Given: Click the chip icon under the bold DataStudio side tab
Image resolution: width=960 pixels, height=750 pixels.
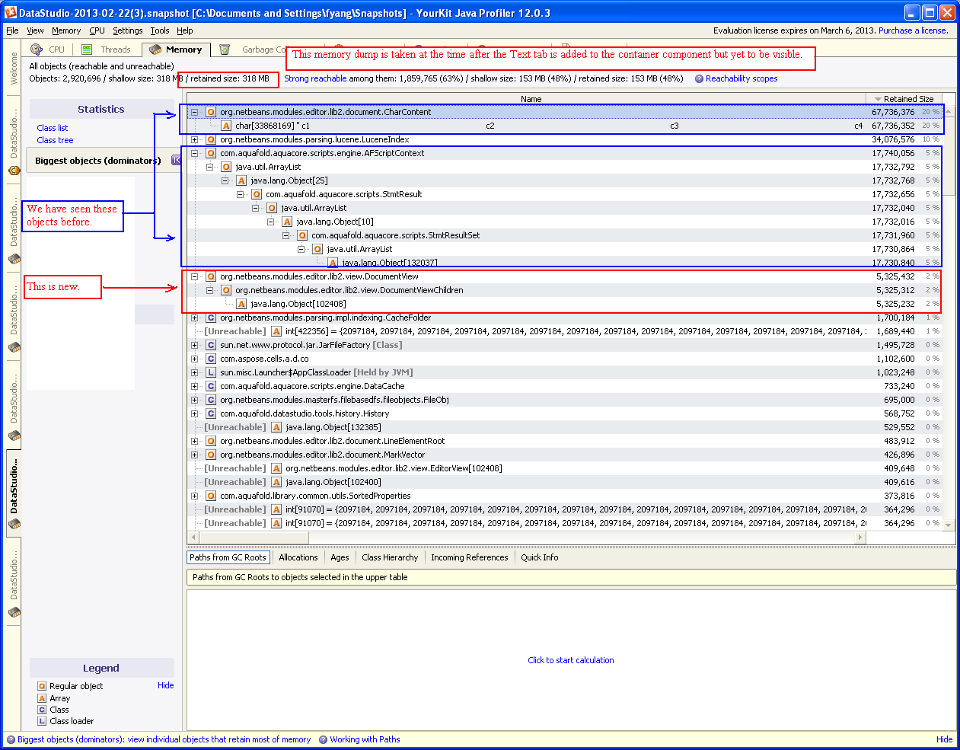Looking at the screenshot, I should [x=14, y=524].
